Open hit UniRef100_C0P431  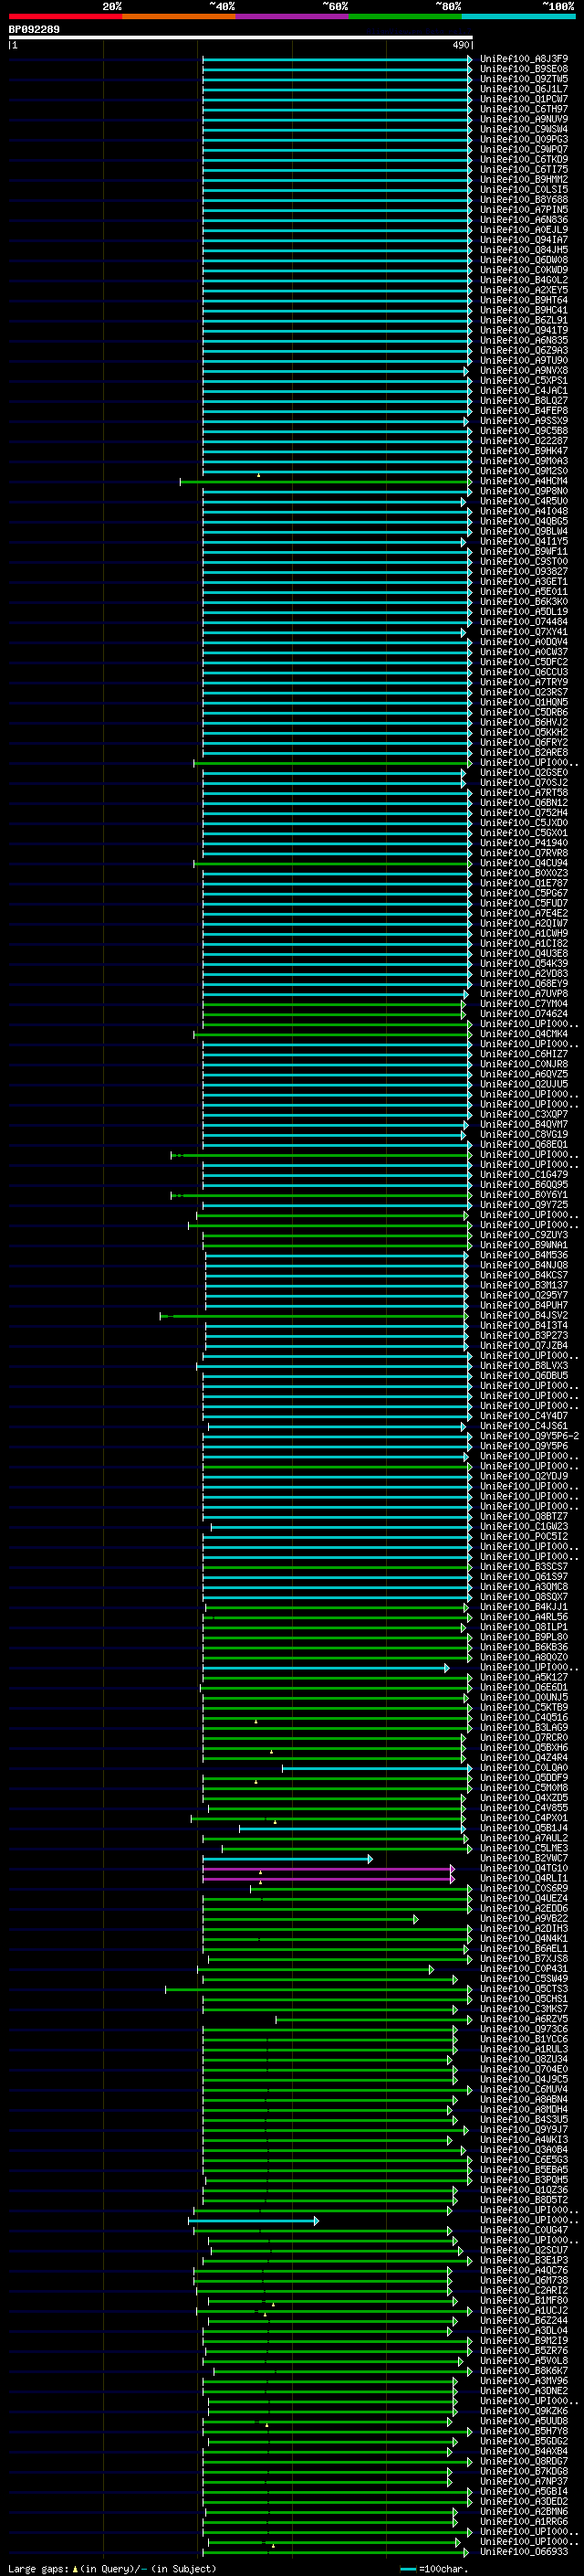click(x=523, y=1969)
